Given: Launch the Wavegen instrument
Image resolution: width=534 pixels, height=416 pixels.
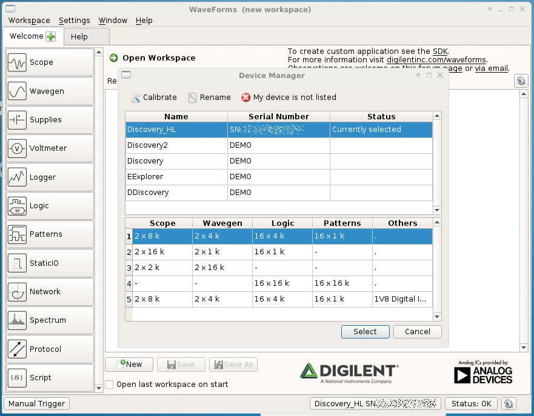Looking at the screenshot, I should pyautogui.click(x=50, y=91).
